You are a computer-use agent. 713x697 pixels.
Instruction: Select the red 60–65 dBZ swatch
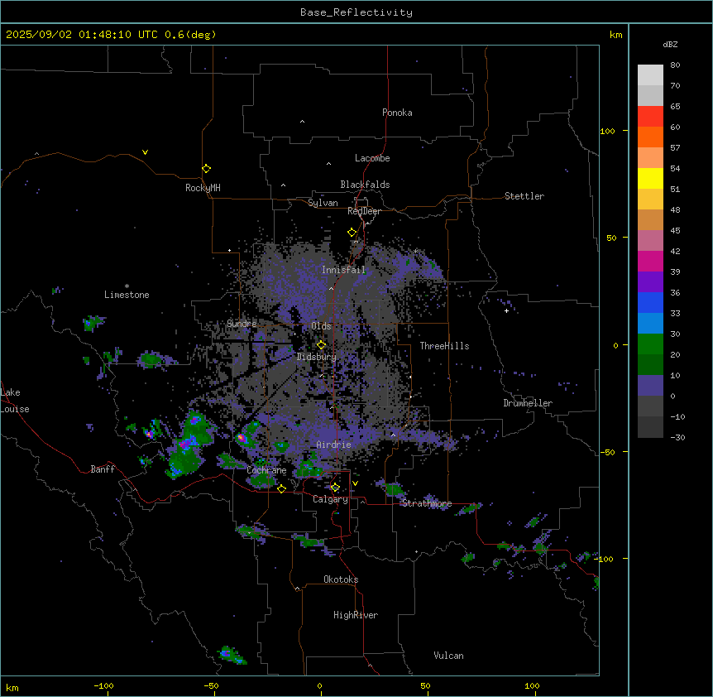coord(650,117)
